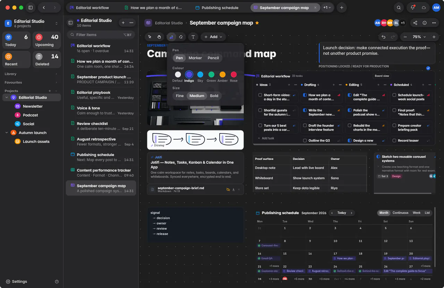Switch the pen type to Marker
The height and width of the screenshot is (288, 444).
coord(195,58)
